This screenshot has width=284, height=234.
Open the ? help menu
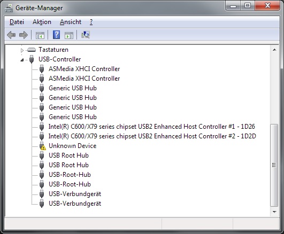(91, 22)
